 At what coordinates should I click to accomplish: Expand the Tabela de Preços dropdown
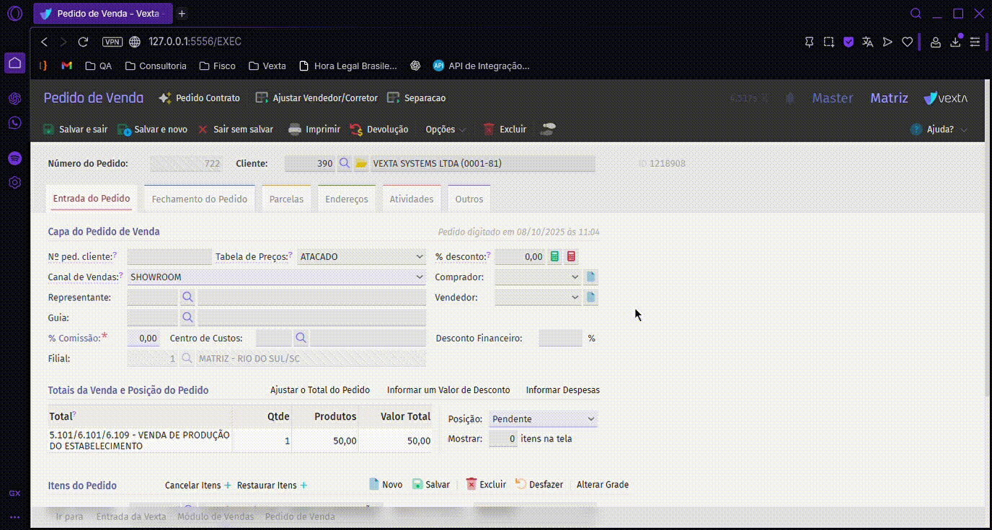(420, 257)
